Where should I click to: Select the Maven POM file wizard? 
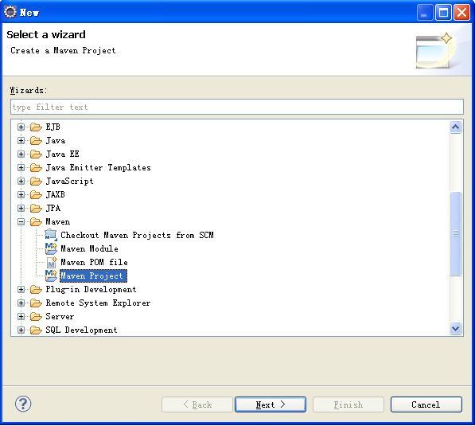[94, 262]
